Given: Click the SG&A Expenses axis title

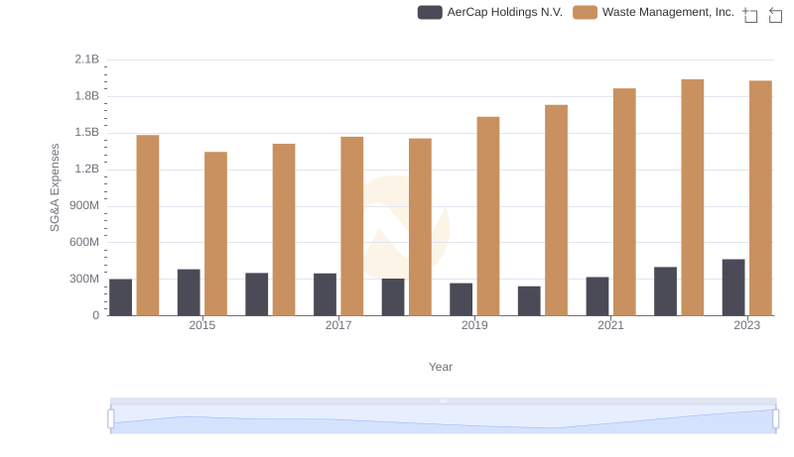Looking at the screenshot, I should (55, 187).
